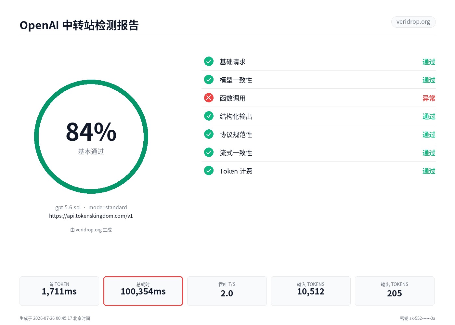Viewport: 455px width, 325px height.
Task: Click the 通过 status for Token 计费
Action: coord(429,171)
